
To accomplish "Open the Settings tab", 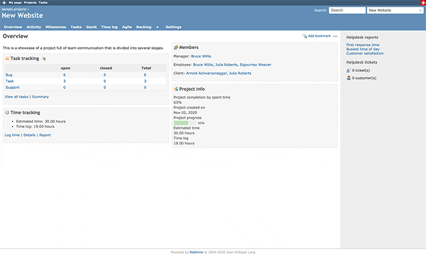I will tap(173, 27).
